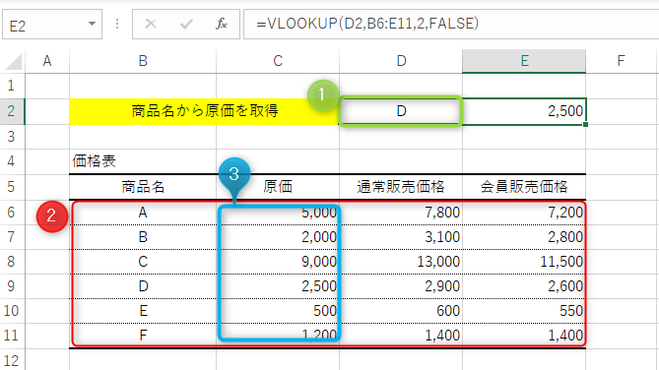Select row 7 header
This screenshot has width=659, height=370.
click(12, 237)
